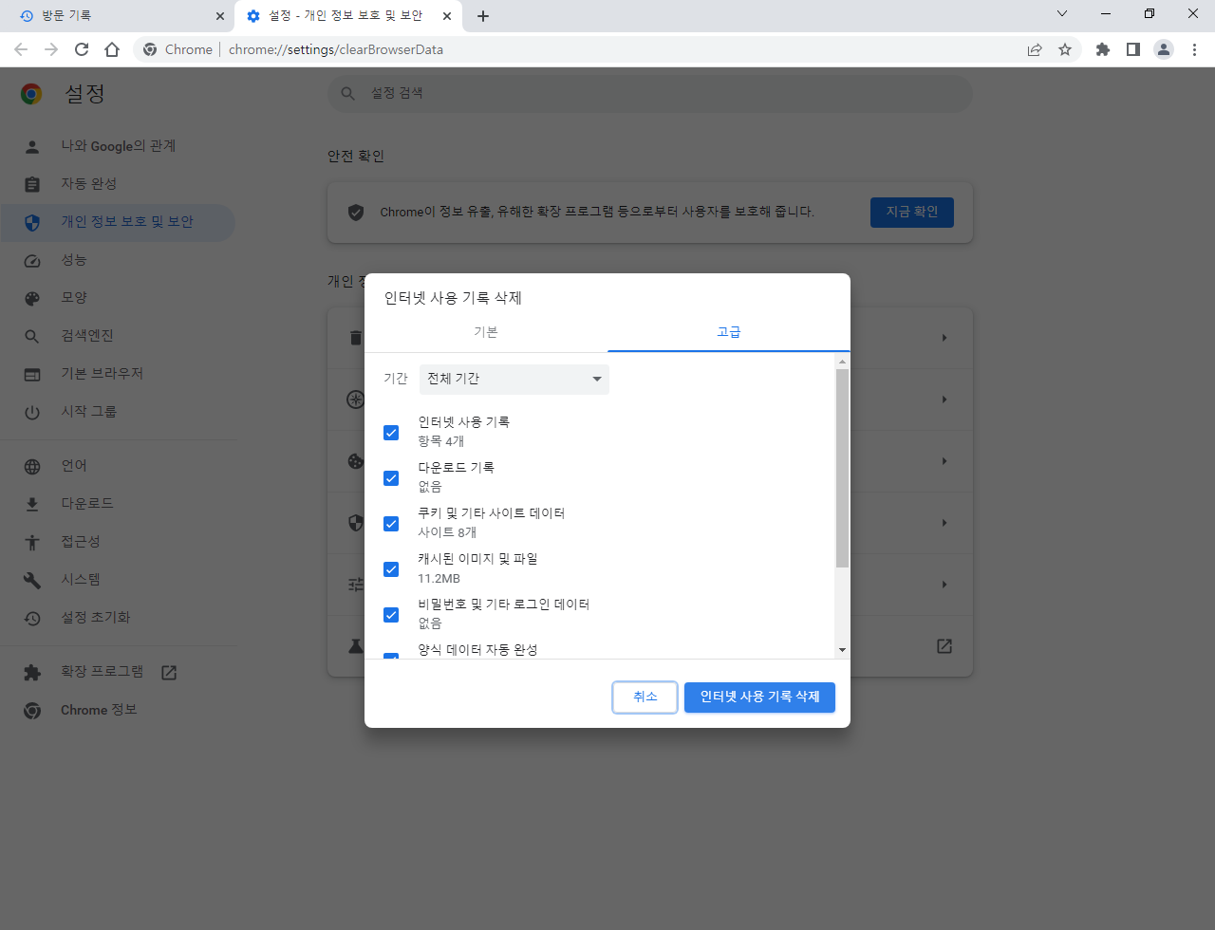Screen dimensions: 1215x930
Task: Click the dialog scrollbar up arrow
Action: click(x=842, y=362)
